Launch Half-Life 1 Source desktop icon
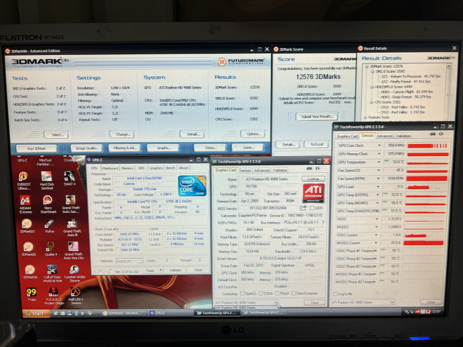This screenshot has width=463, height=347. pyautogui.click(x=76, y=296)
